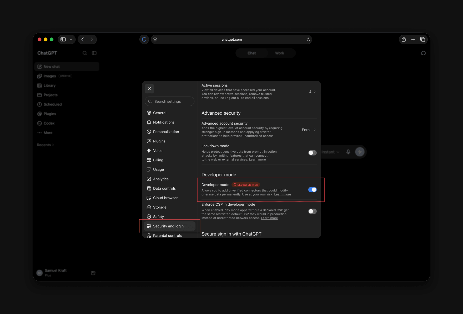Click the browser forward arrow
Screen dimensions: 463x314
point(92,39)
